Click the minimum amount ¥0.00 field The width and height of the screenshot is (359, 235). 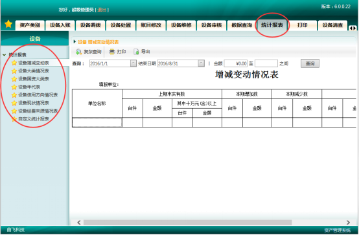[x=236, y=63]
